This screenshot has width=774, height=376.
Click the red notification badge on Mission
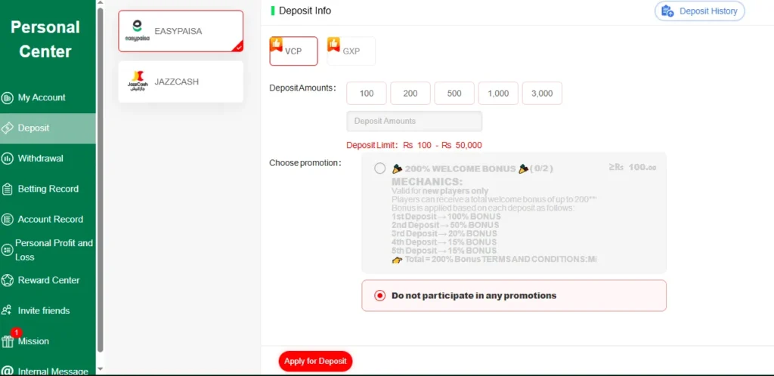click(x=17, y=332)
